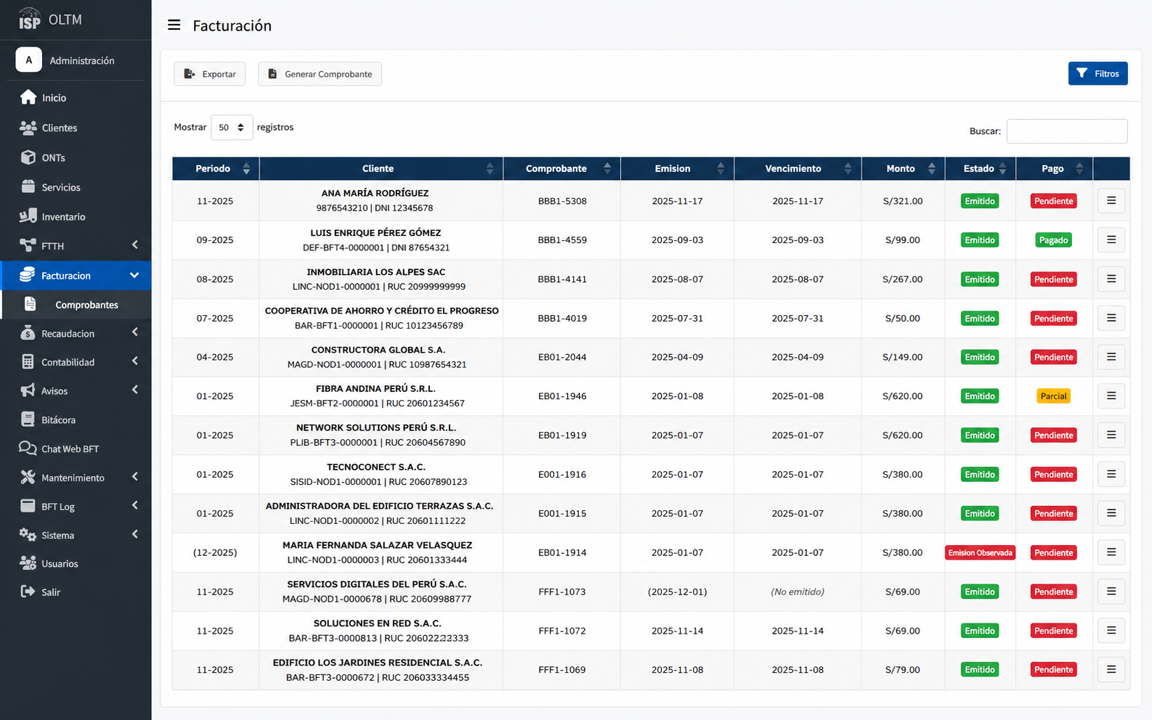Open the Filtros button
Image resolution: width=1152 pixels, height=720 pixels.
(1098, 73)
